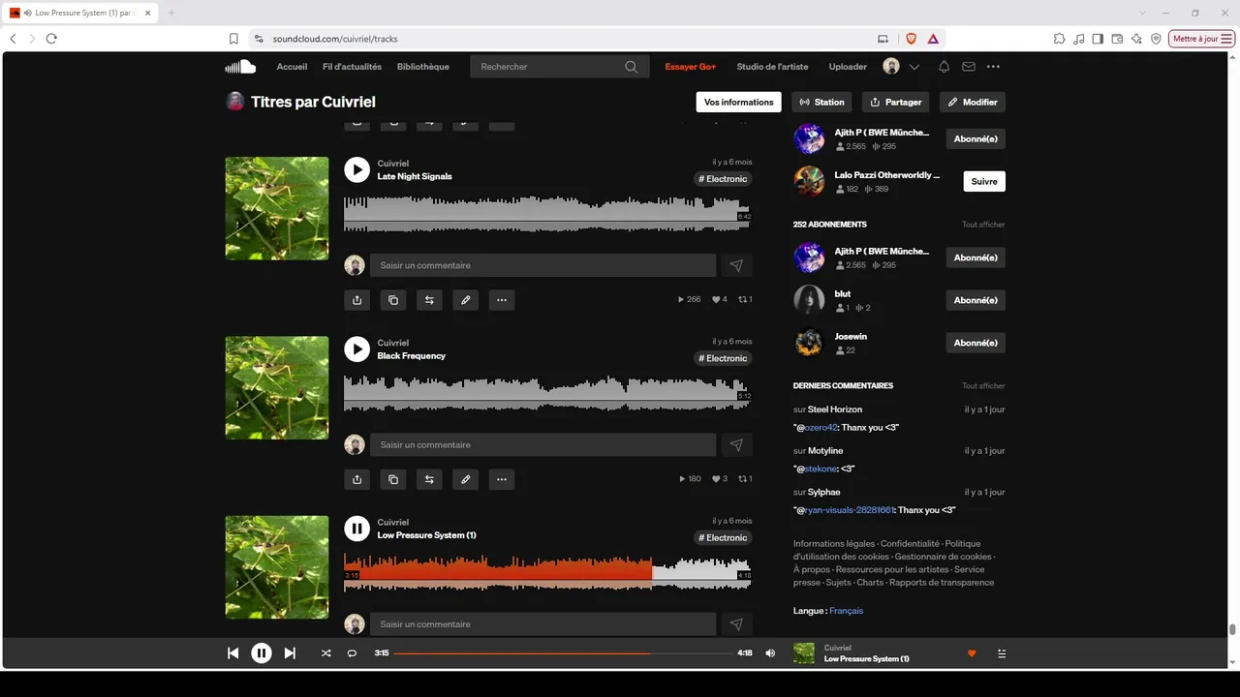Viewport: 1240px width, 697px height.
Task: Click Essayer Go+
Action: 691,67
